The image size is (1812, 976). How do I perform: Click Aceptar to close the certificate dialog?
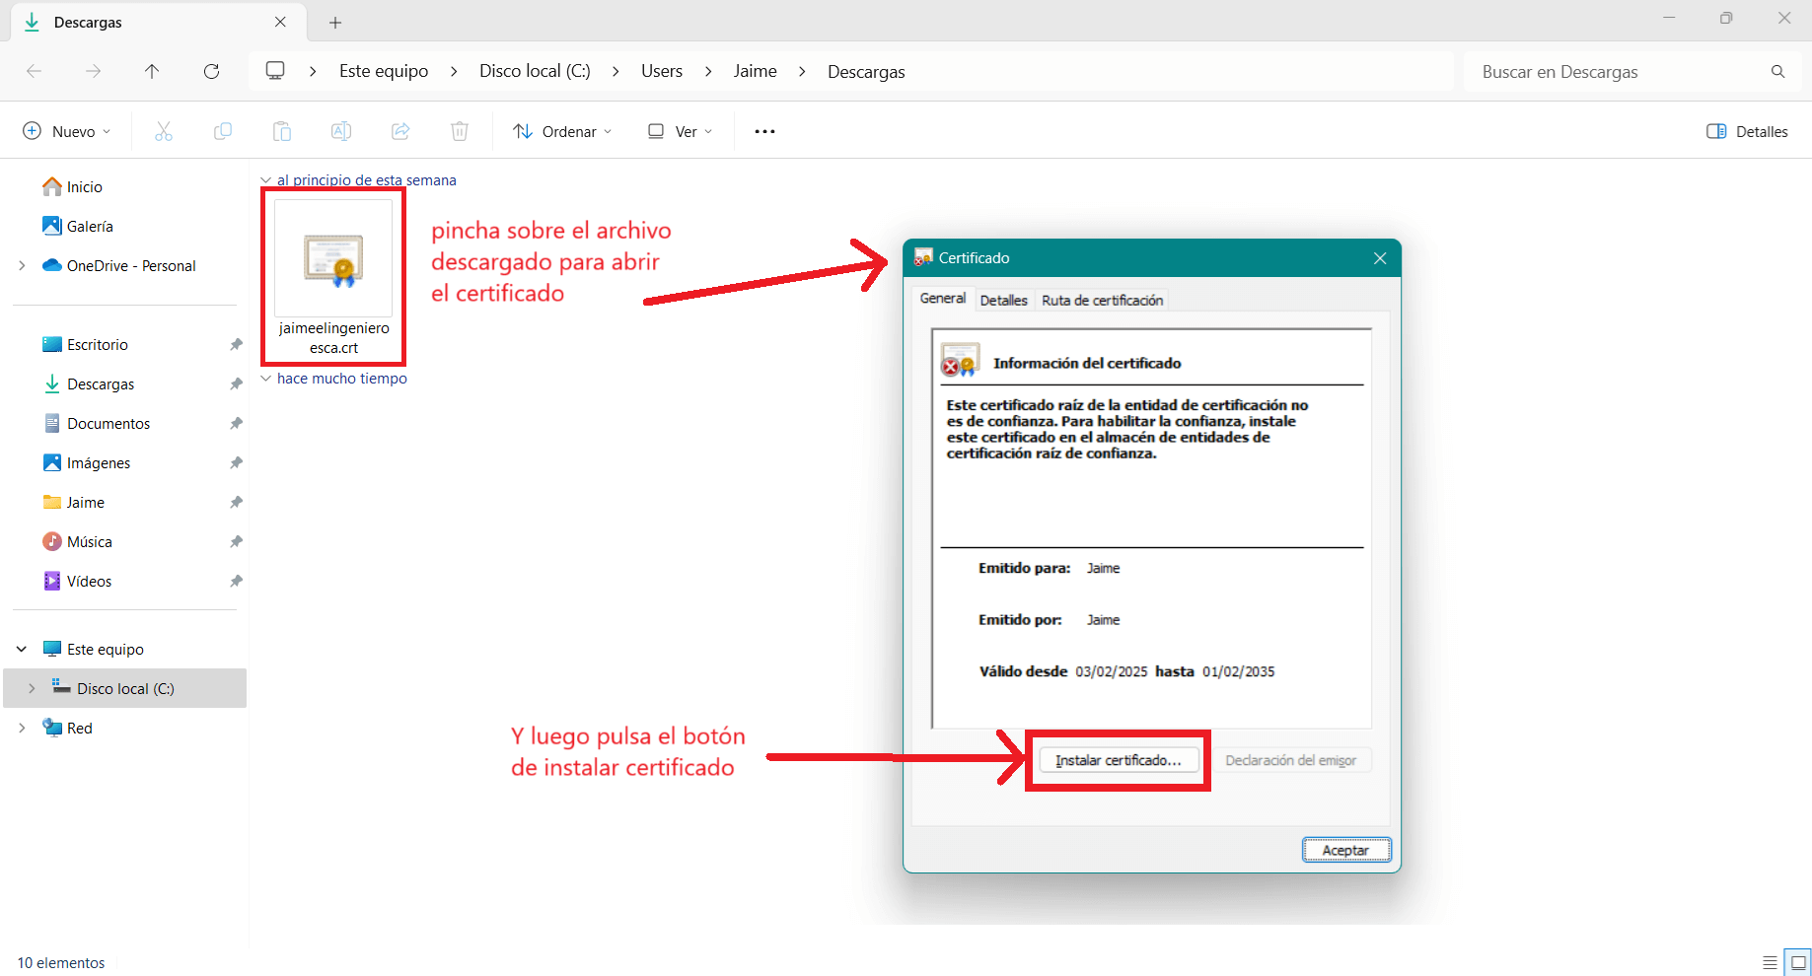pyautogui.click(x=1345, y=849)
